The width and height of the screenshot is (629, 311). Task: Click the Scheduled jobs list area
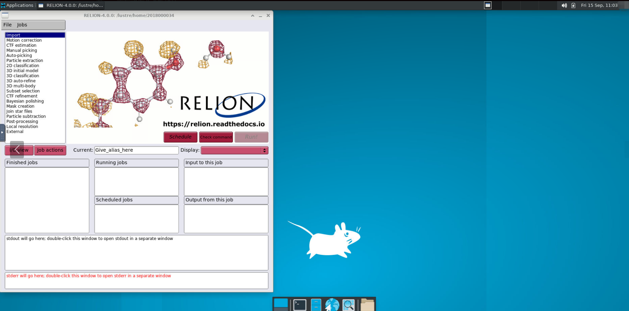(136, 219)
